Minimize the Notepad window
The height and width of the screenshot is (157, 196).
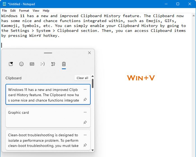166,4
